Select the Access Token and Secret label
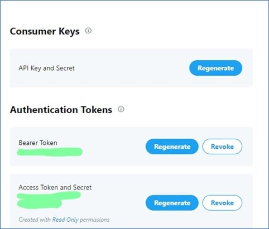 pos(55,187)
